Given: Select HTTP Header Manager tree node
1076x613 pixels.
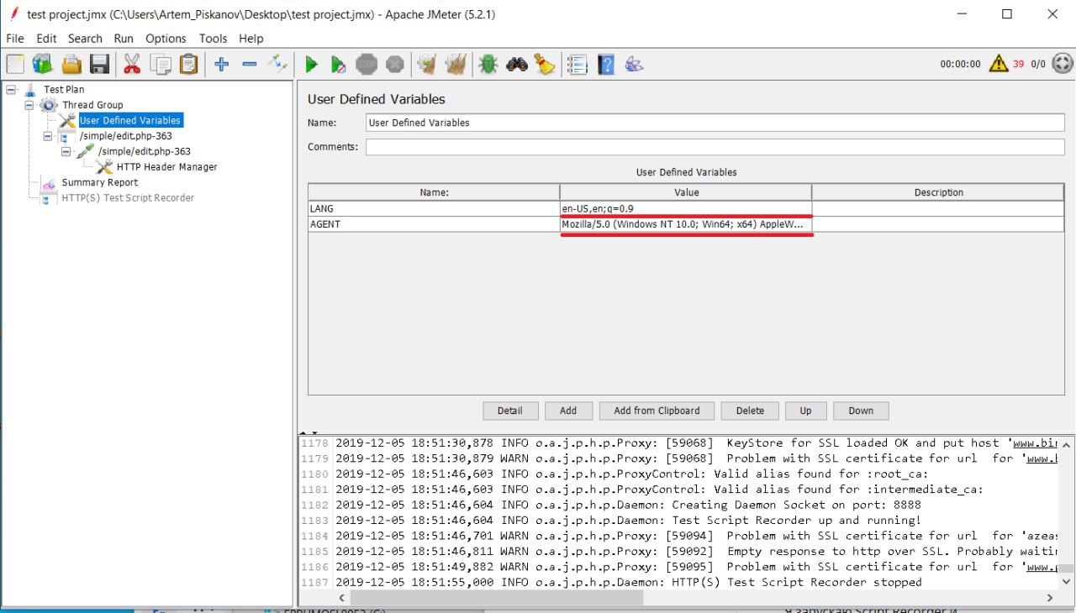Looking at the screenshot, I should [x=166, y=167].
